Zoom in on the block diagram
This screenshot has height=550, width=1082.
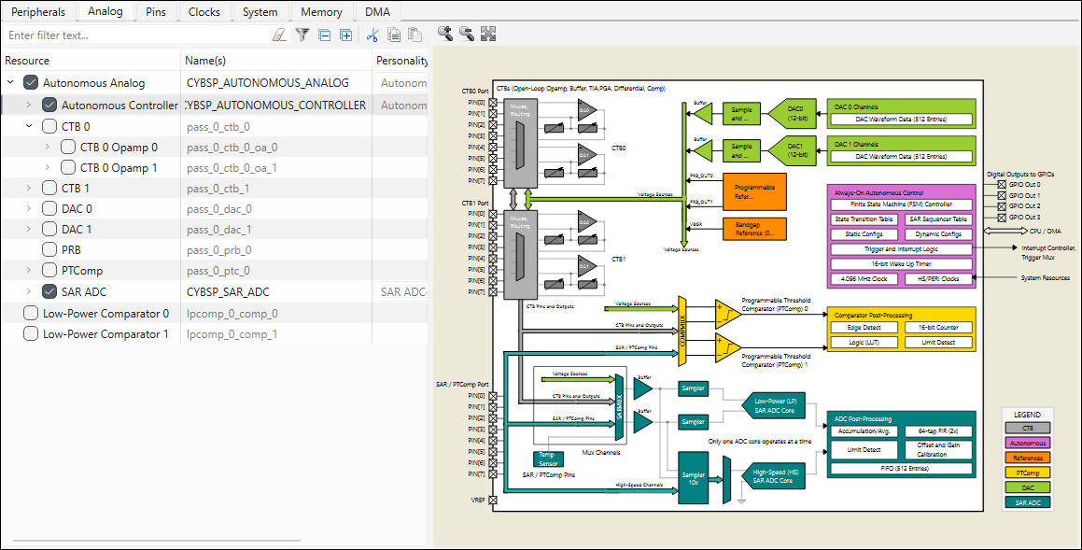point(444,34)
